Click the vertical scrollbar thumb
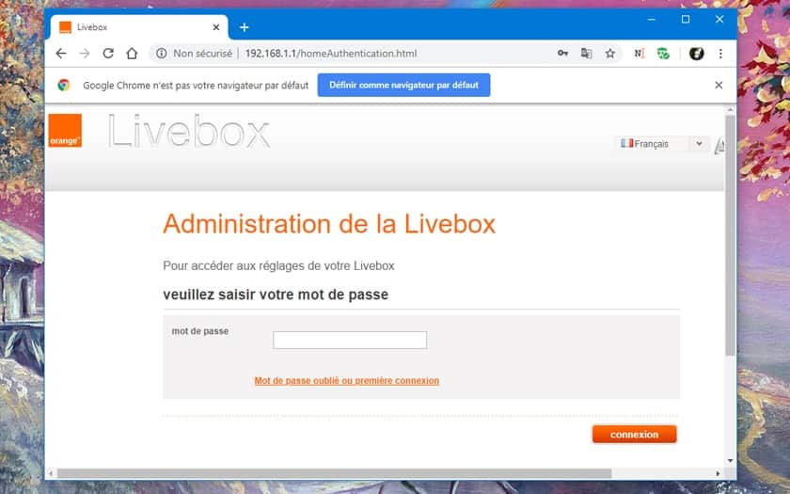790x494 pixels. (x=730, y=234)
